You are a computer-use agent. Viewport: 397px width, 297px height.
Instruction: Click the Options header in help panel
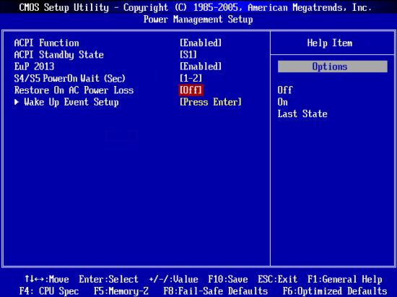[333, 66]
